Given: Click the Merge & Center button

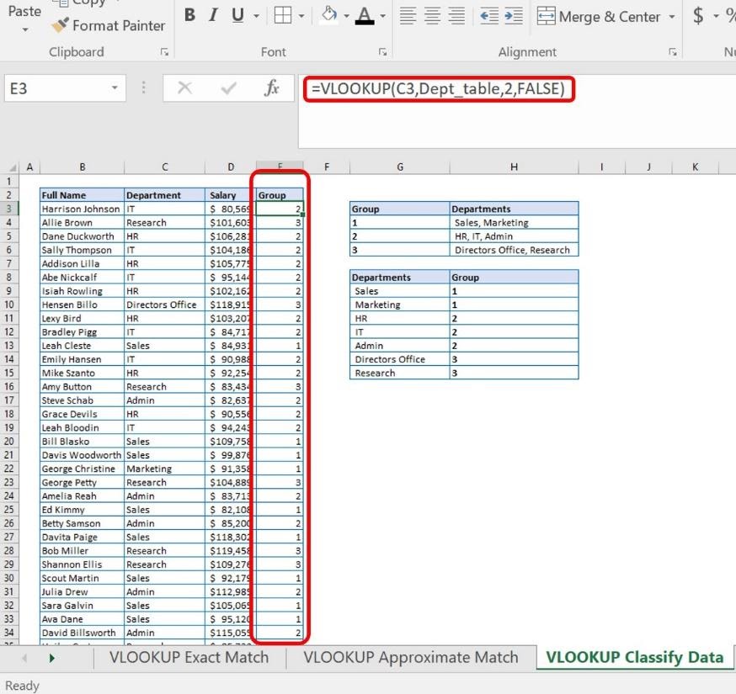Looking at the screenshot, I should tap(599, 17).
